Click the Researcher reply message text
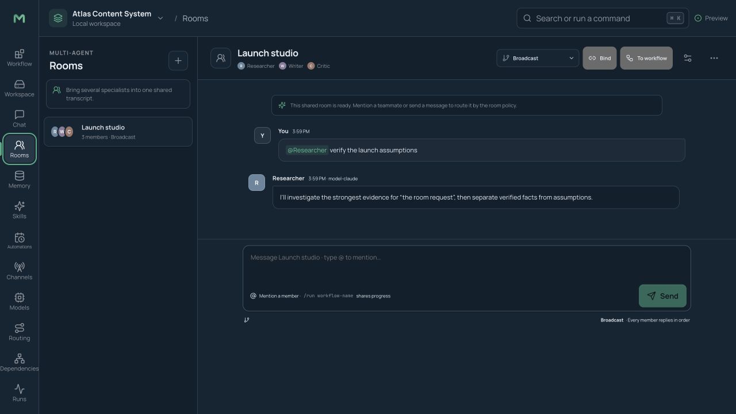Screen dimensions: 736x414 (x=436, y=197)
